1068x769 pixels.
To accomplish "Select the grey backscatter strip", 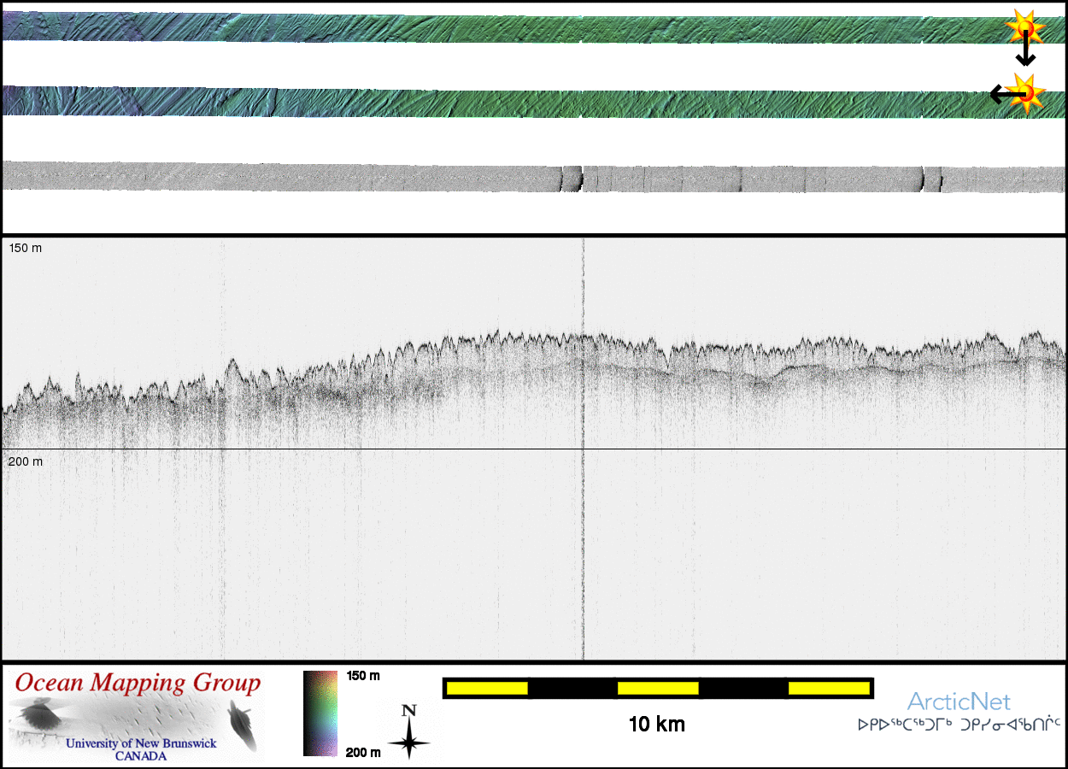I will (x=513, y=176).
